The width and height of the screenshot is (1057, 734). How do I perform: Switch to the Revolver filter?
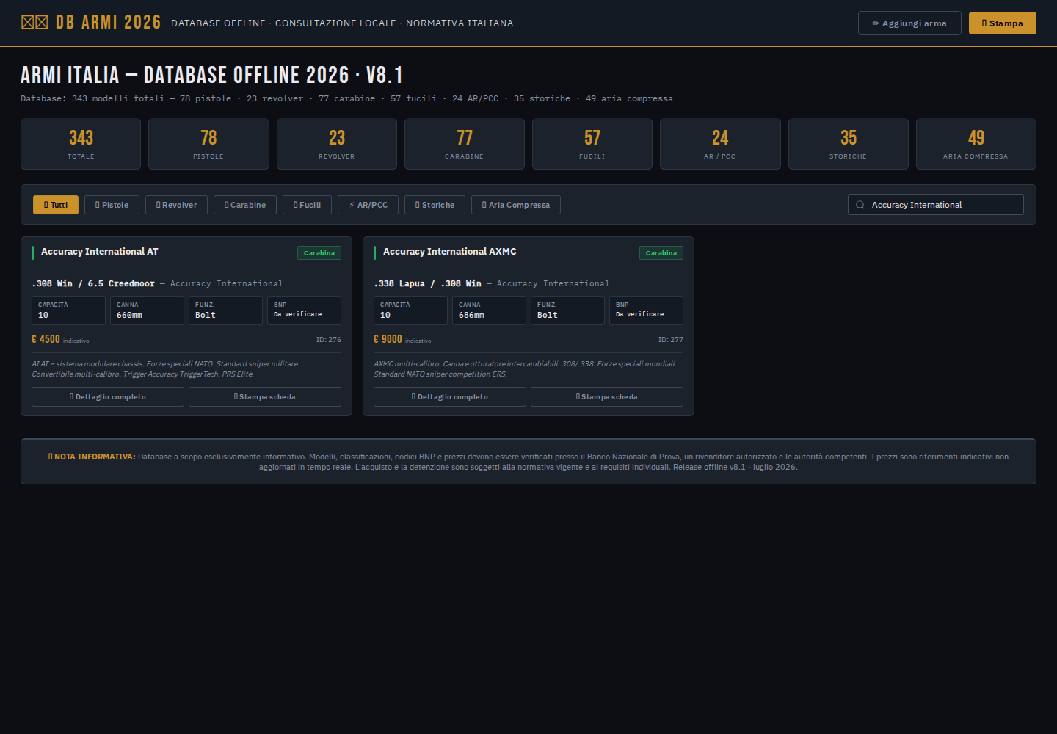click(176, 205)
